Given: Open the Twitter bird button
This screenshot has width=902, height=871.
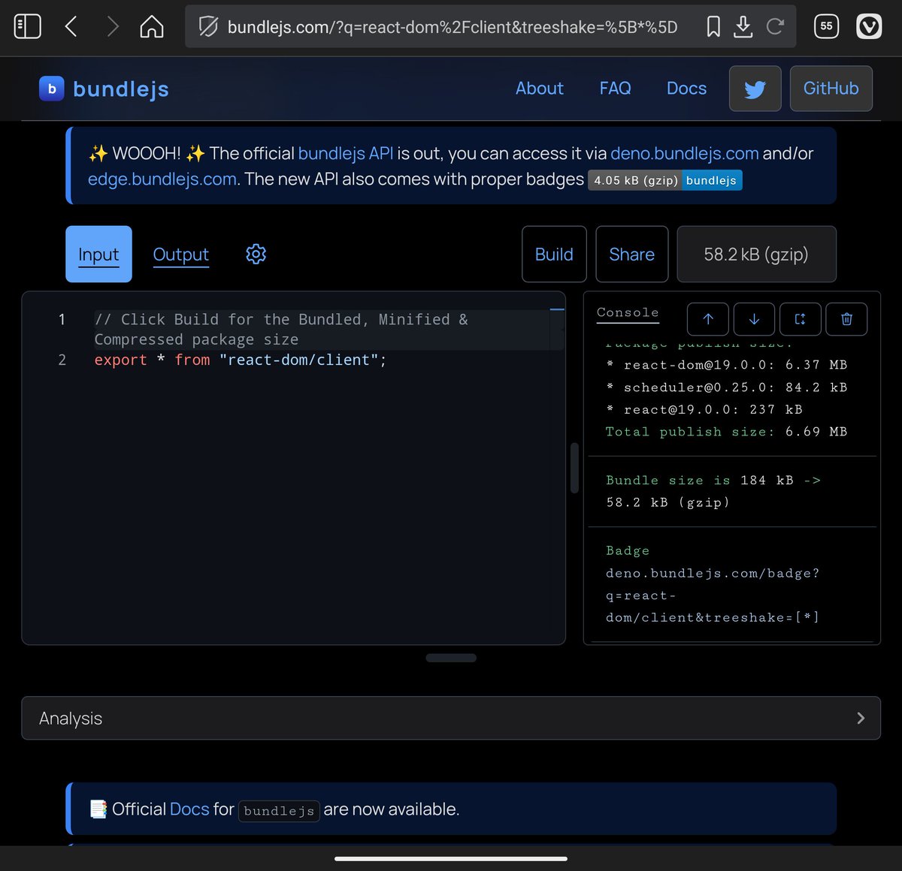Looking at the screenshot, I should tap(755, 89).
